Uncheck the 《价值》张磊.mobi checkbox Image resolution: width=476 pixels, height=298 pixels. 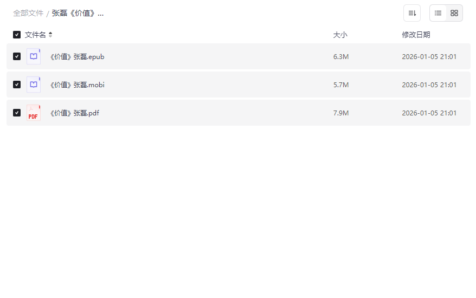coord(17,85)
